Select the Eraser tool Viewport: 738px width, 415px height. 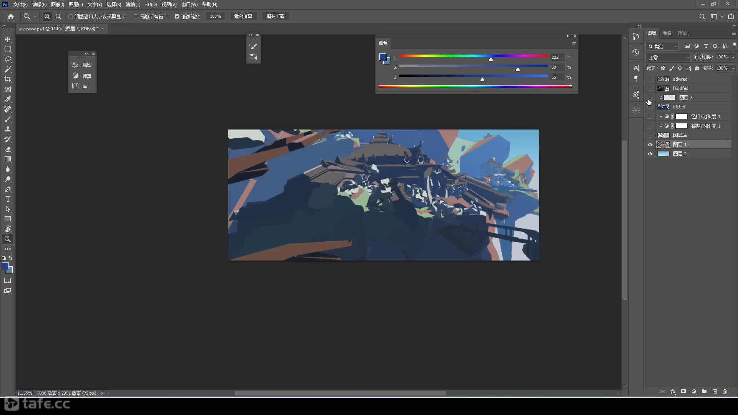click(8, 149)
